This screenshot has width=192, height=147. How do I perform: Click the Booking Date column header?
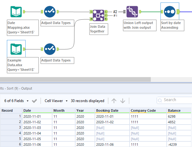click(112, 110)
